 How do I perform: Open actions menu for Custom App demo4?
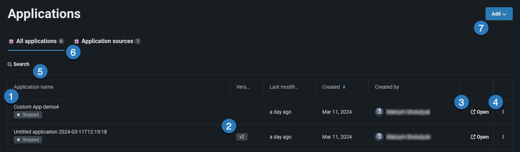[503, 112]
